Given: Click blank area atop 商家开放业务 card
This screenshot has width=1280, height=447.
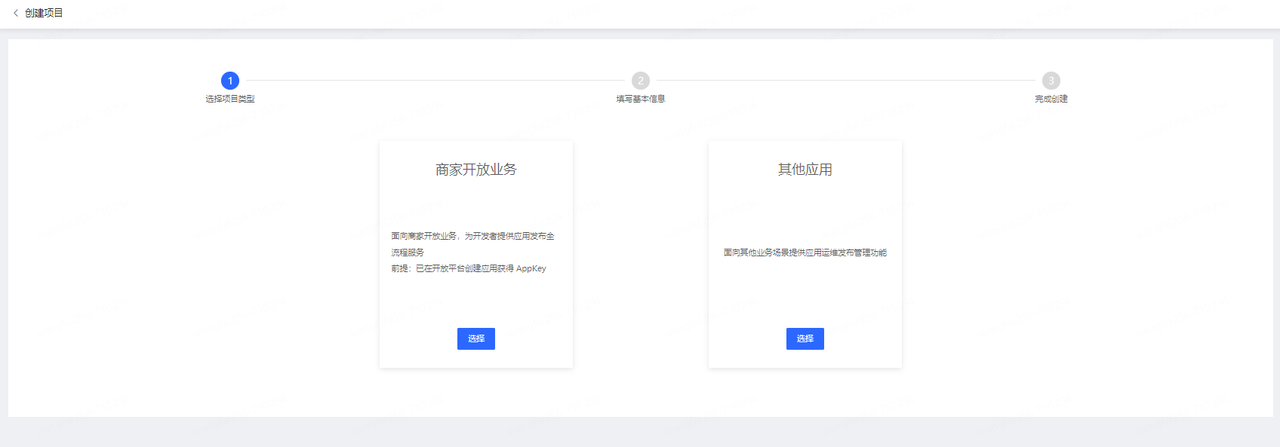Looking at the screenshot, I should tap(476, 149).
